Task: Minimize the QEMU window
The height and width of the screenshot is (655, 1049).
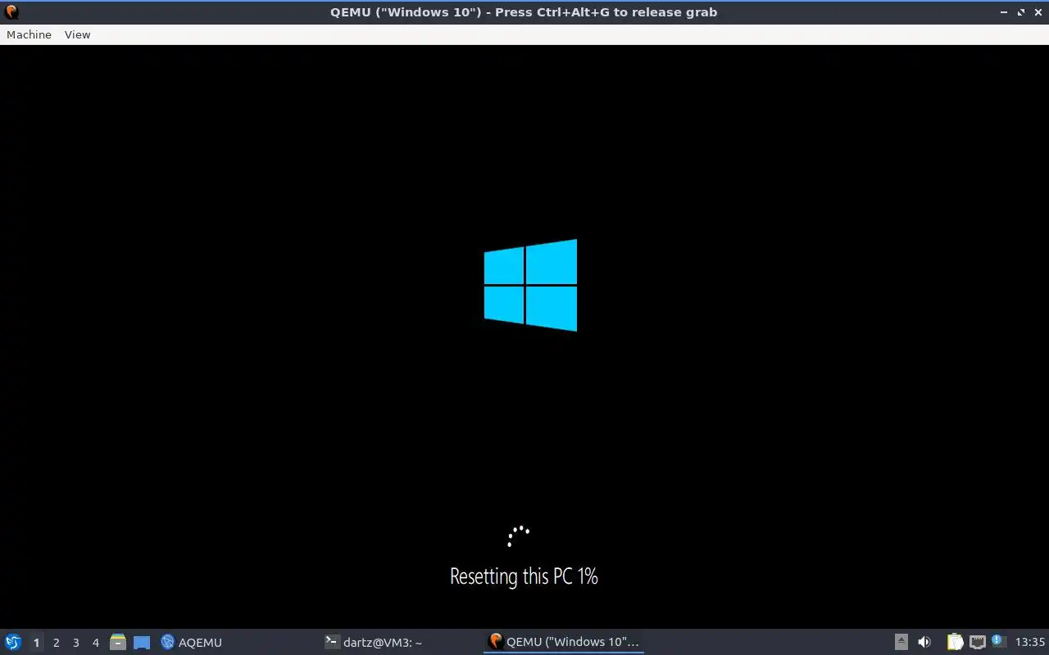Action: (1005, 12)
